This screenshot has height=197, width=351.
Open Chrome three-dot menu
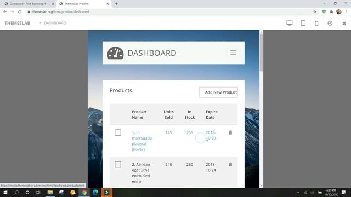point(346,12)
